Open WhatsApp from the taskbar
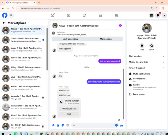168x135 pixels. (16, 134)
